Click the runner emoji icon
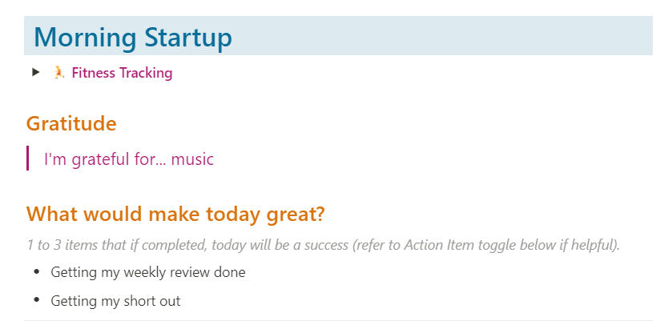The width and height of the screenshot is (672, 321). (x=58, y=73)
